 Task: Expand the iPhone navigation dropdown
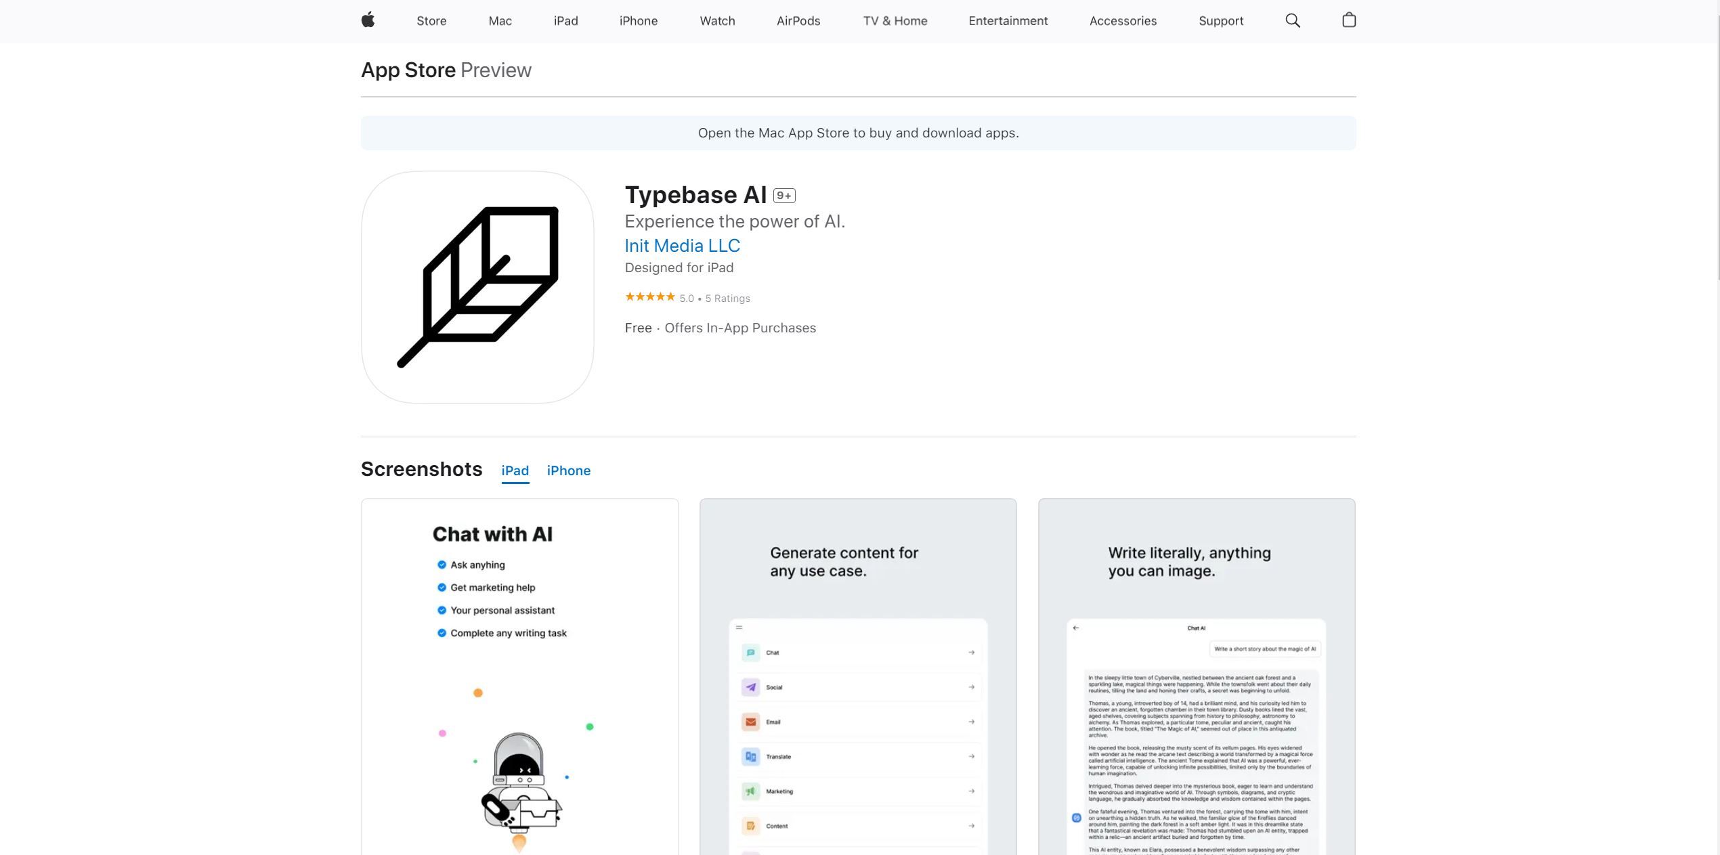pos(639,21)
